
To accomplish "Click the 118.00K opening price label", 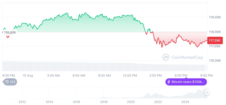I will pos(10,32).
